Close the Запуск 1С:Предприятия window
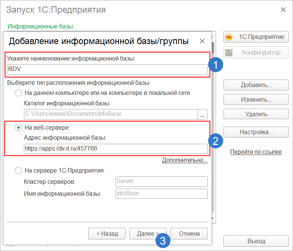Viewport: 293px width, 251px height. click(x=283, y=10)
